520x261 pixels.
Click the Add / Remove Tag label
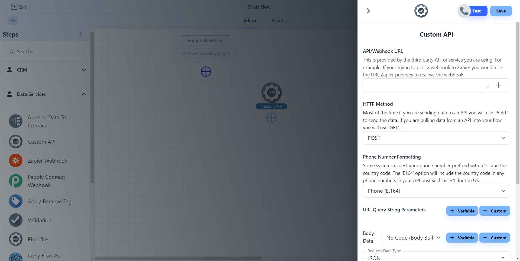pos(50,201)
